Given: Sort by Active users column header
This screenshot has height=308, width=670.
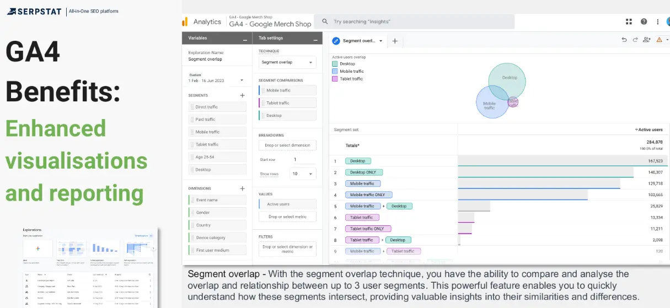Looking at the screenshot, I should (648, 130).
